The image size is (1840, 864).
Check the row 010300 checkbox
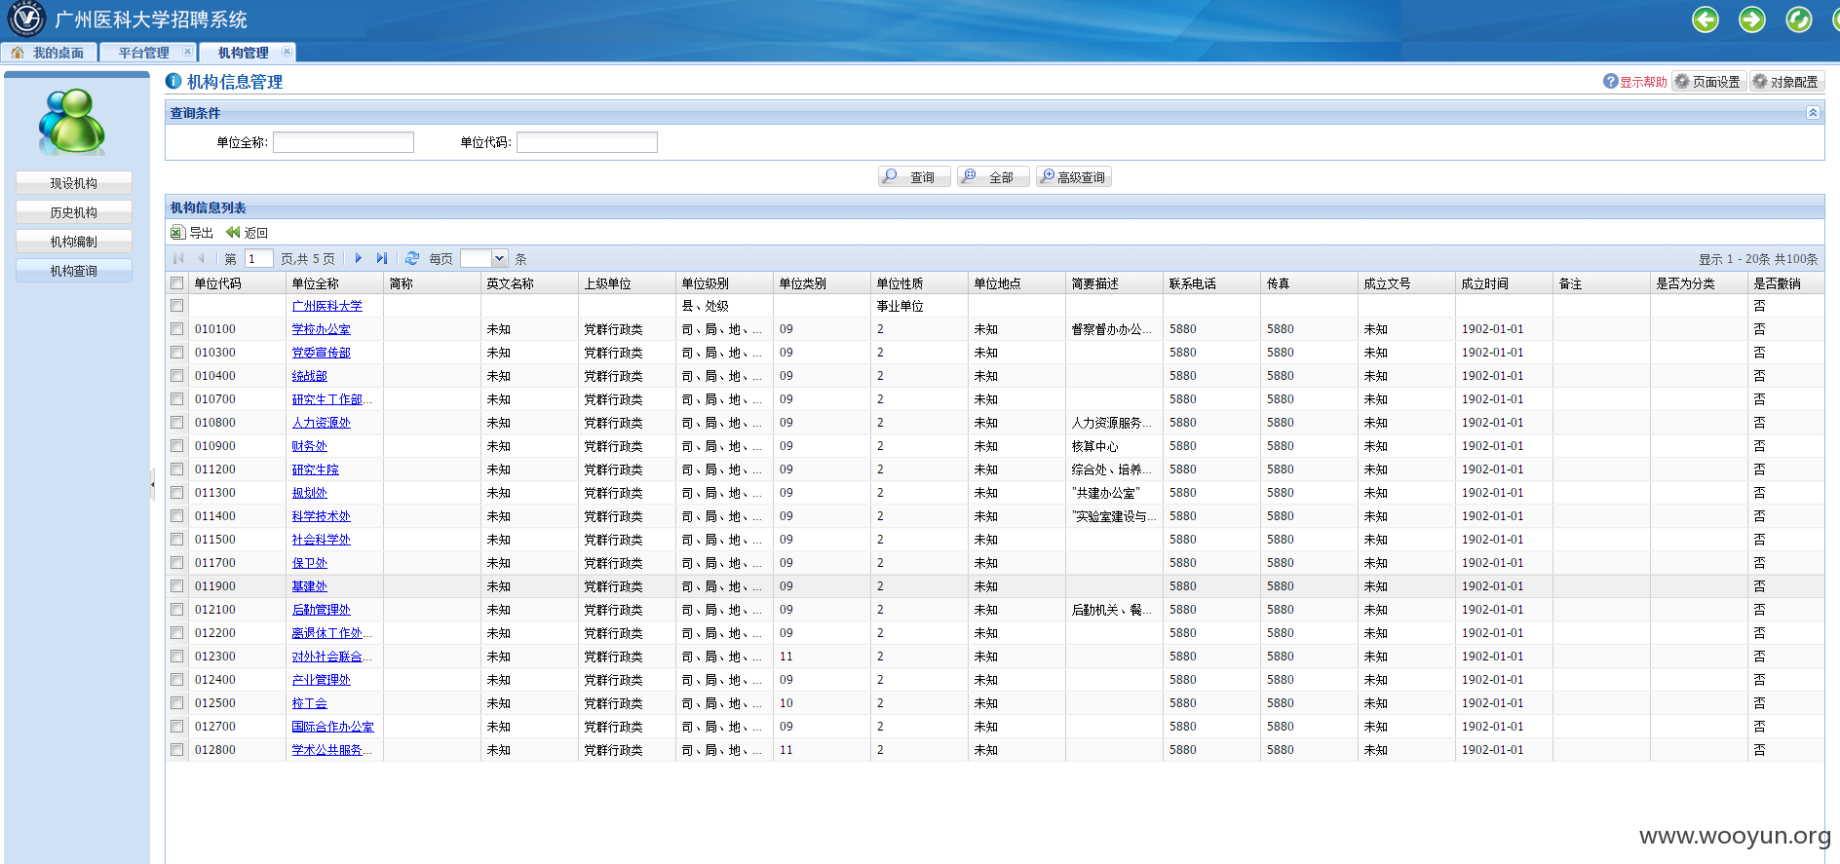[x=176, y=353]
